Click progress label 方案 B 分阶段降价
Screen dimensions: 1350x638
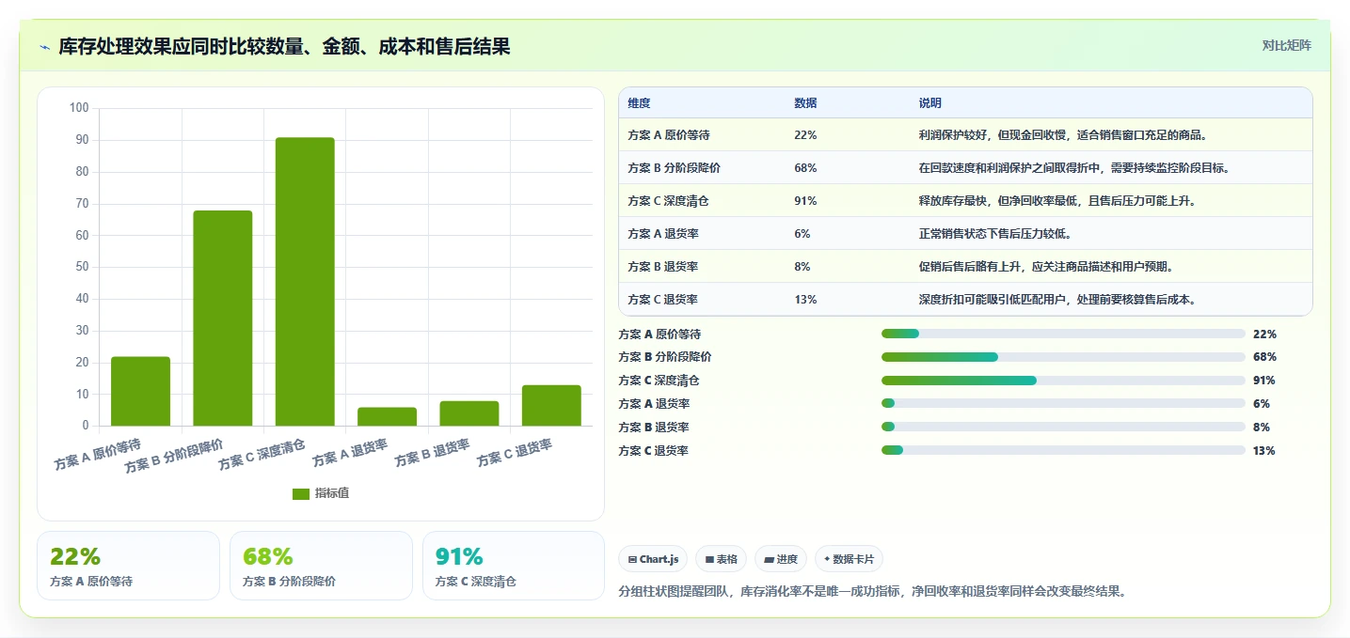pos(665,357)
